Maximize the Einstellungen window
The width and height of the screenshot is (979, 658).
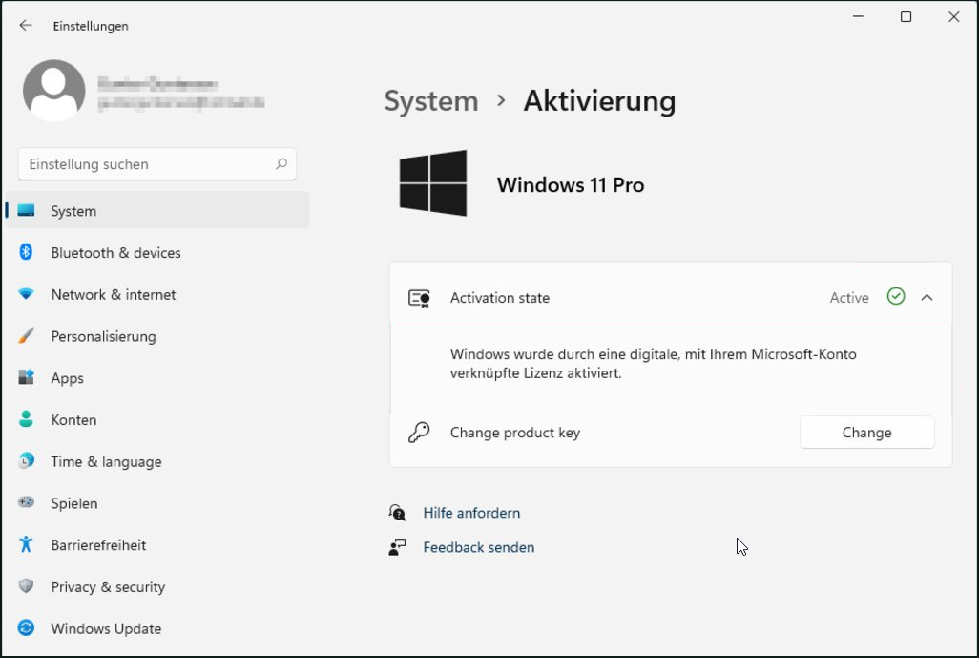(x=906, y=17)
